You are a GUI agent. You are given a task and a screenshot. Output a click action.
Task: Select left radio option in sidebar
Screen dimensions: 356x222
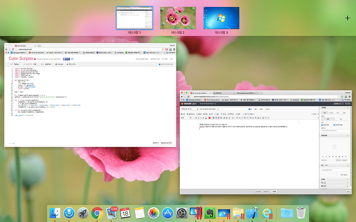[x=322, y=125]
